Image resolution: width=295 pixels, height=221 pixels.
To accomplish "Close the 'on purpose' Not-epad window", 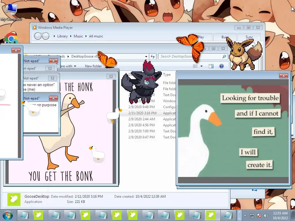I will (53, 98).
